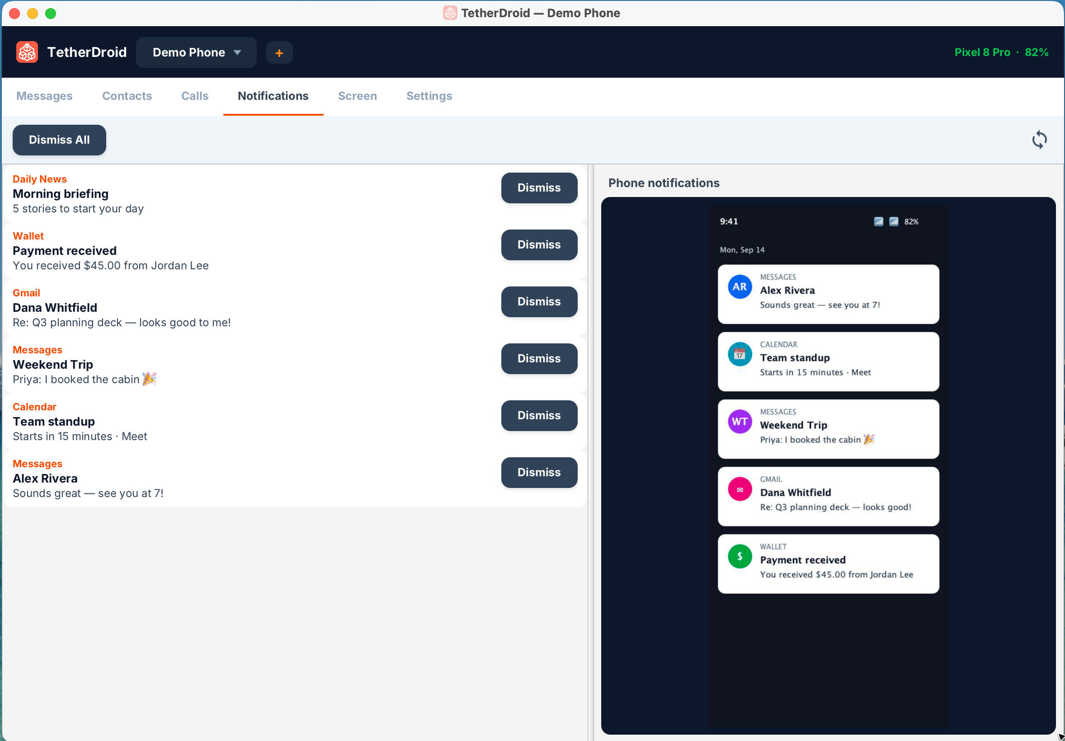1065x741 pixels.
Task: Click 'Starts in 15 minutes · Meet' in list
Action: (80, 436)
